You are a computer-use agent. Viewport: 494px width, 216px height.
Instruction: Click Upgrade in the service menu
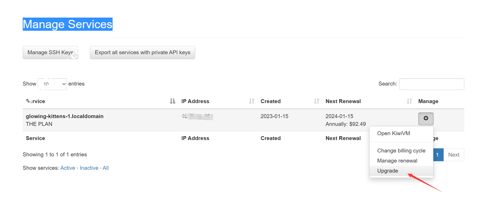tap(388, 171)
